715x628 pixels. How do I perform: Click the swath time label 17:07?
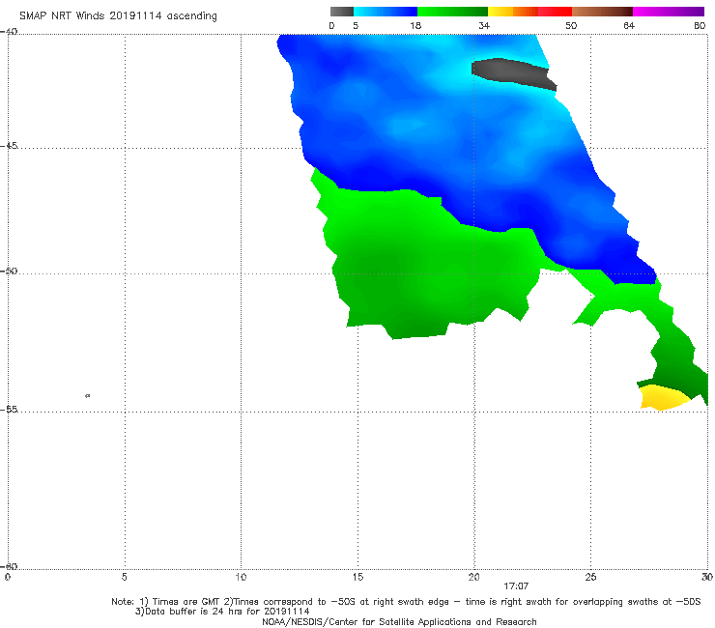point(516,586)
